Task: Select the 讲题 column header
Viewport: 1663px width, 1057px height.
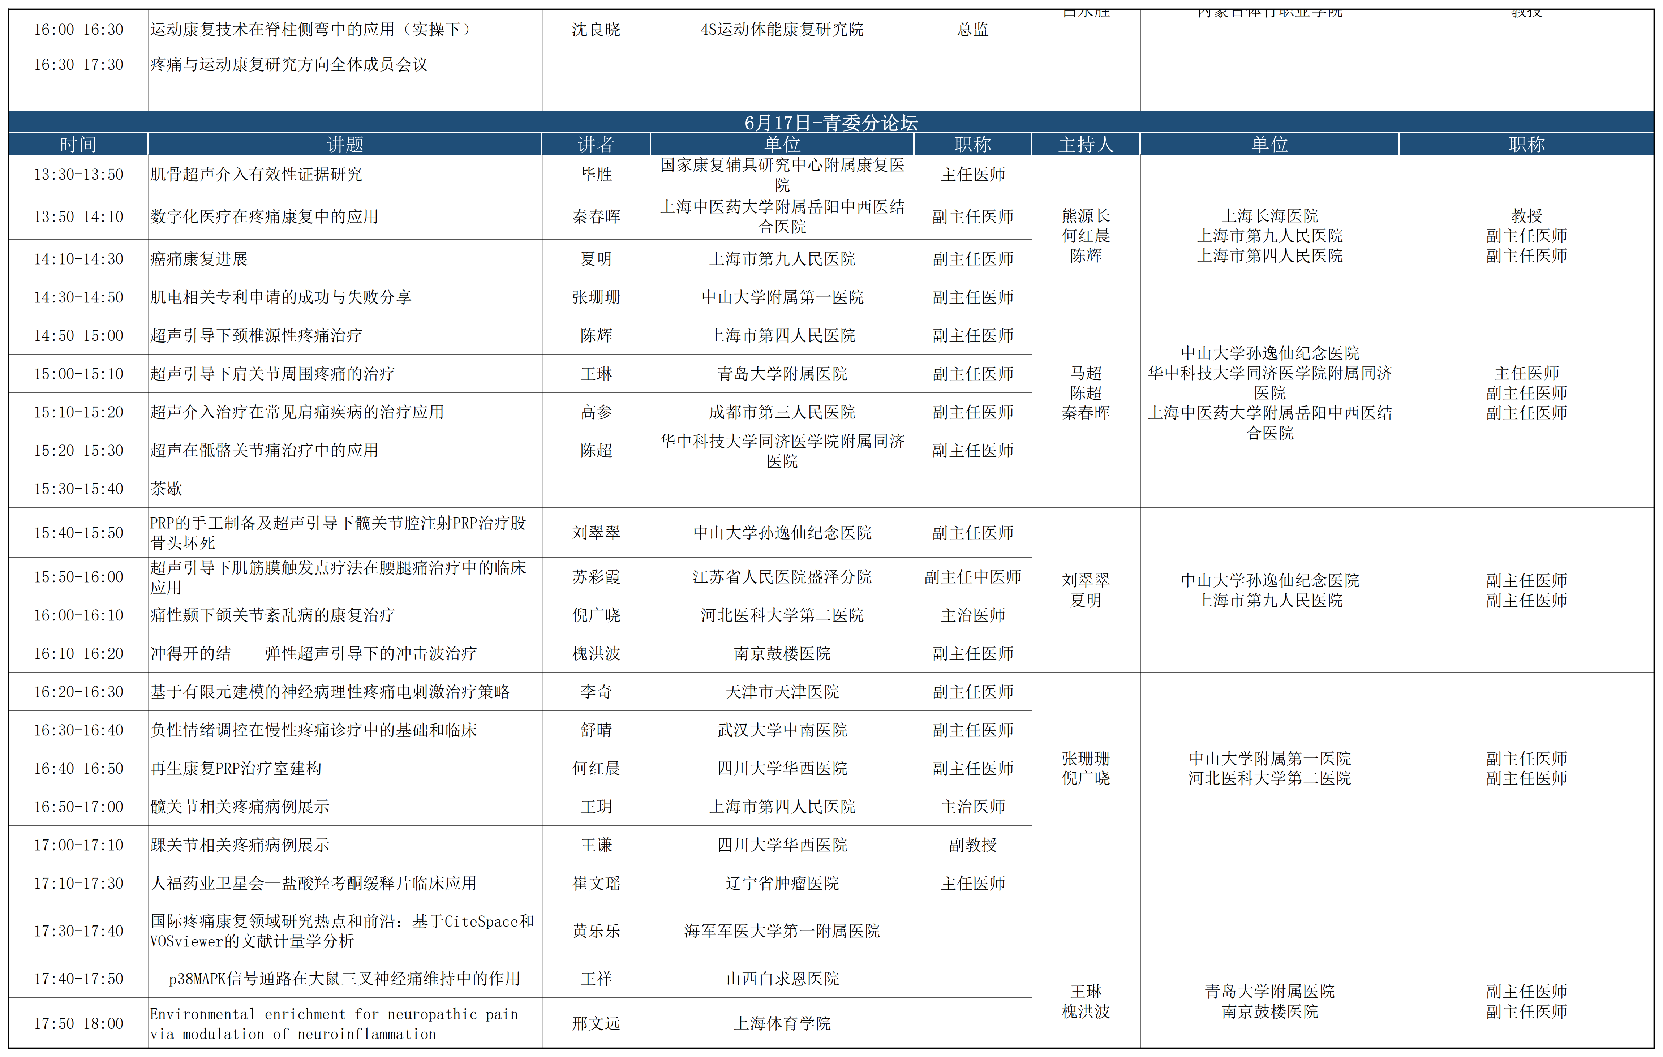Action: coord(345,143)
